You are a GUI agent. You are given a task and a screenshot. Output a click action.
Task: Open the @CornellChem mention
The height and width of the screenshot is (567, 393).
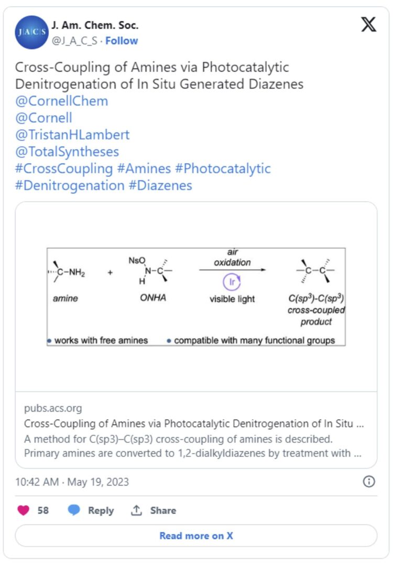pyautogui.click(x=62, y=101)
